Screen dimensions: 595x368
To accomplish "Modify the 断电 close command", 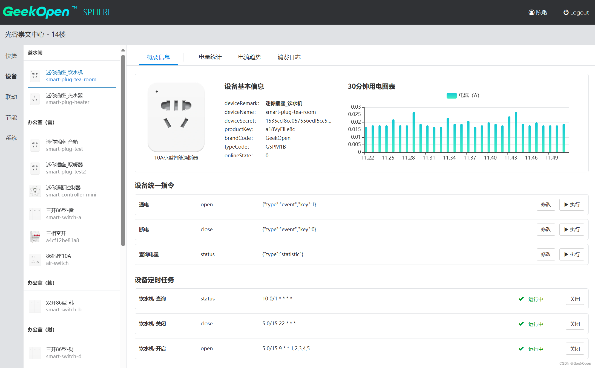I will tap(546, 230).
